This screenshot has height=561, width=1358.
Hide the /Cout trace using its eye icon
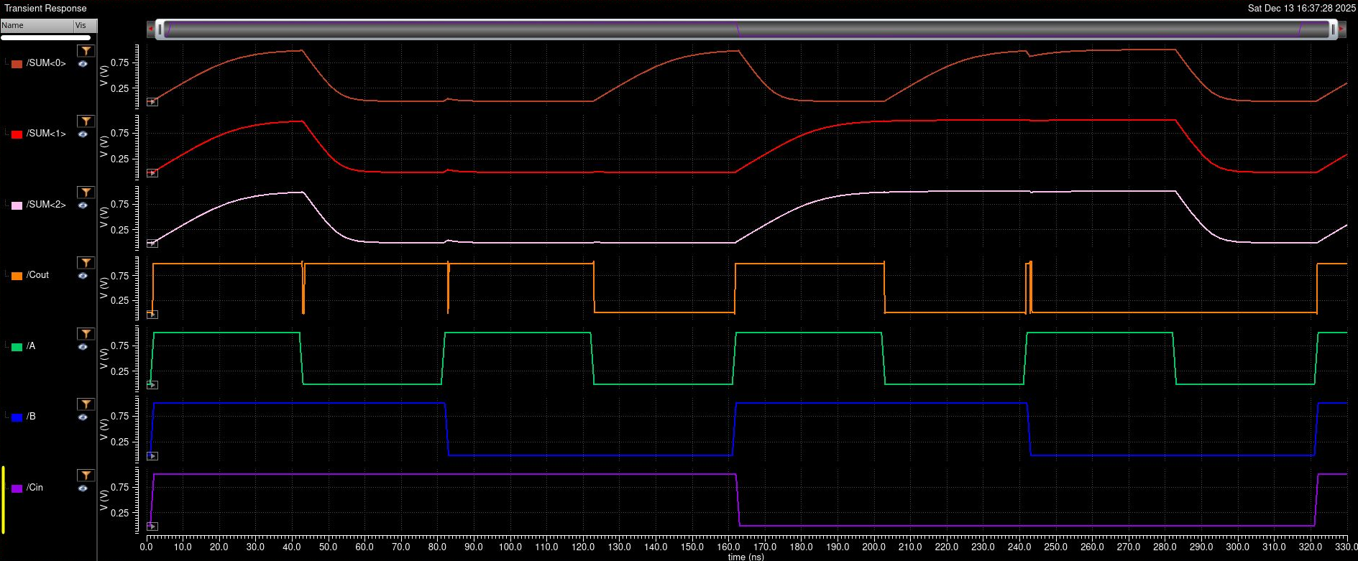pos(83,276)
